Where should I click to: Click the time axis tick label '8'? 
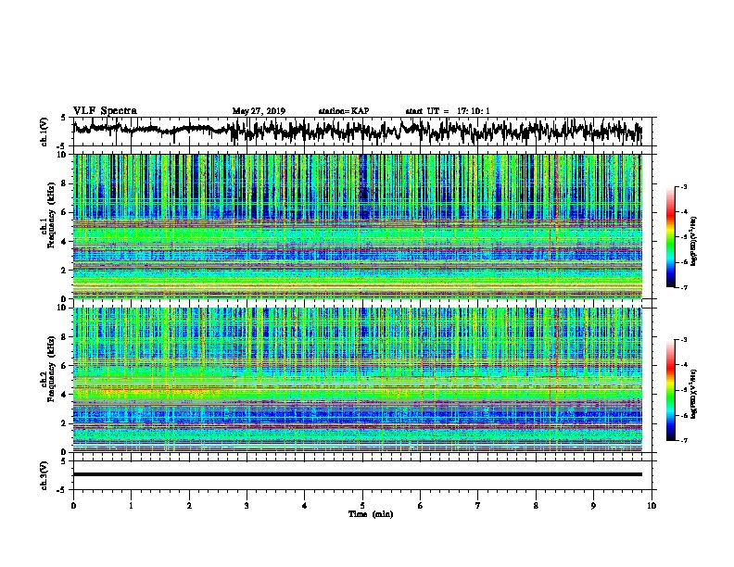[536, 506]
